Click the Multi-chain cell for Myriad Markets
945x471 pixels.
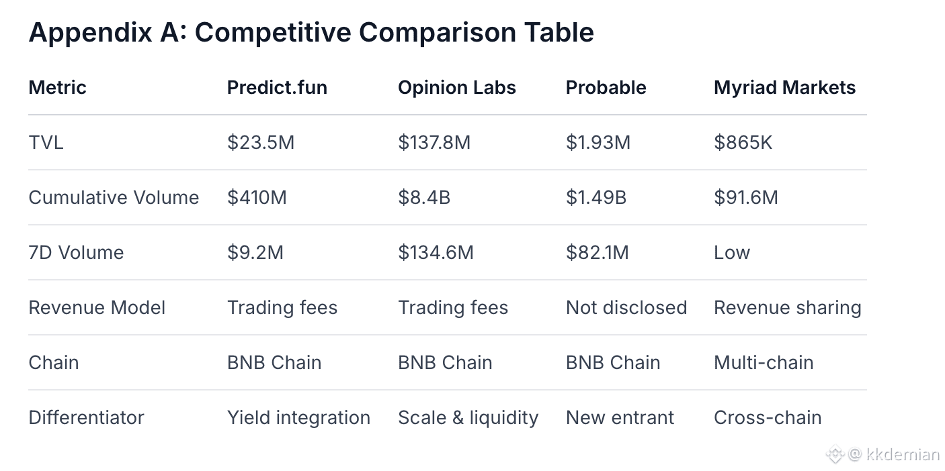(x=764, y=362)
